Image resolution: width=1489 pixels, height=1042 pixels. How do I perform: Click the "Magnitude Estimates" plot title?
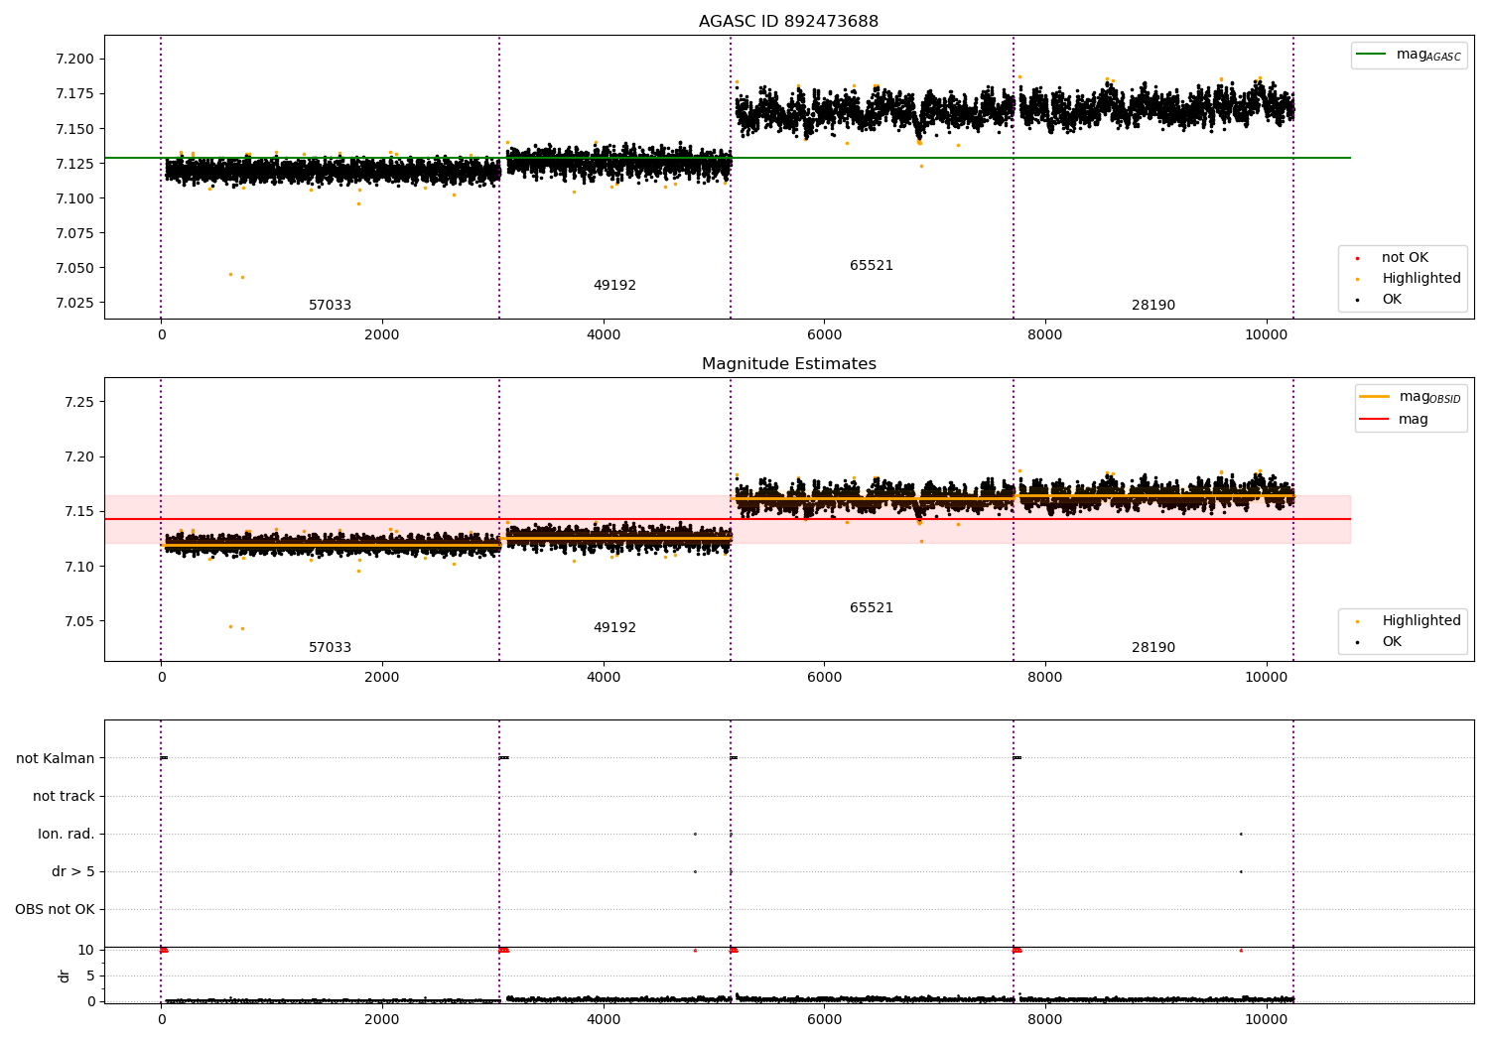pos(788,364)
